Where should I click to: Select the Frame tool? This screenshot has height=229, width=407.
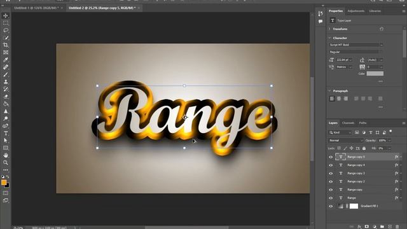[x=6, y=52]
